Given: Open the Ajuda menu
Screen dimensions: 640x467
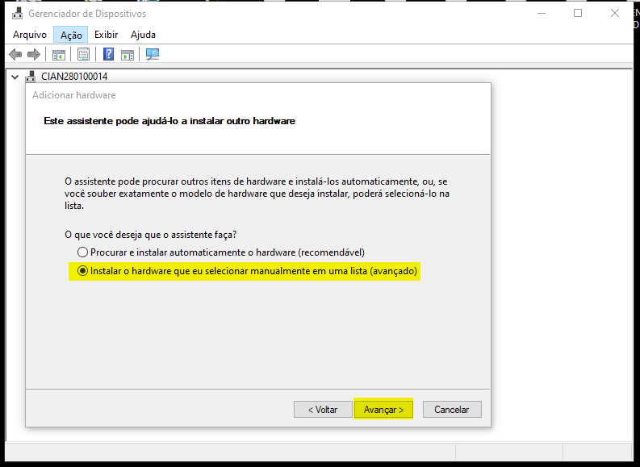Looking at the screenshot, I should (x=143, y=35).
